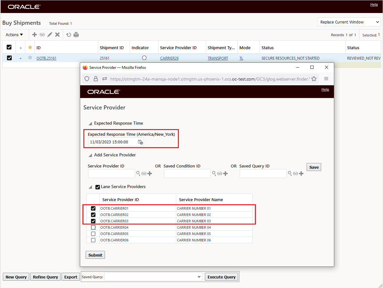Toggle the Lane Service Providers checkbox

click(x=98, y=187)
